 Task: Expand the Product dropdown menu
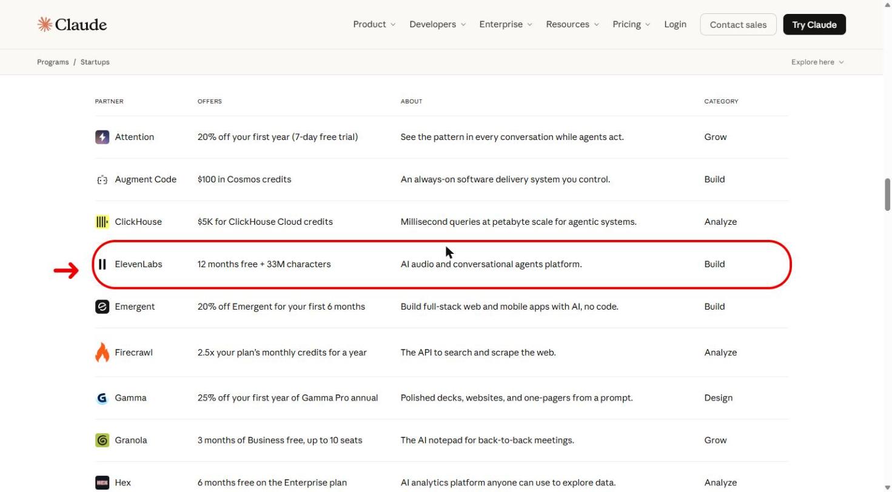pos(374,24)
